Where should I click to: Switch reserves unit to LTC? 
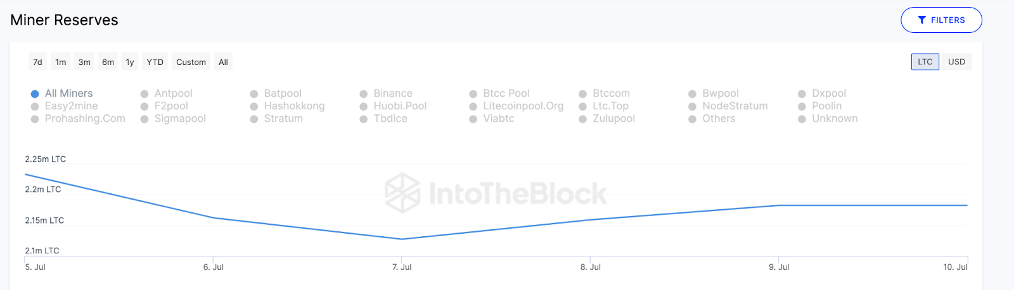925,62
